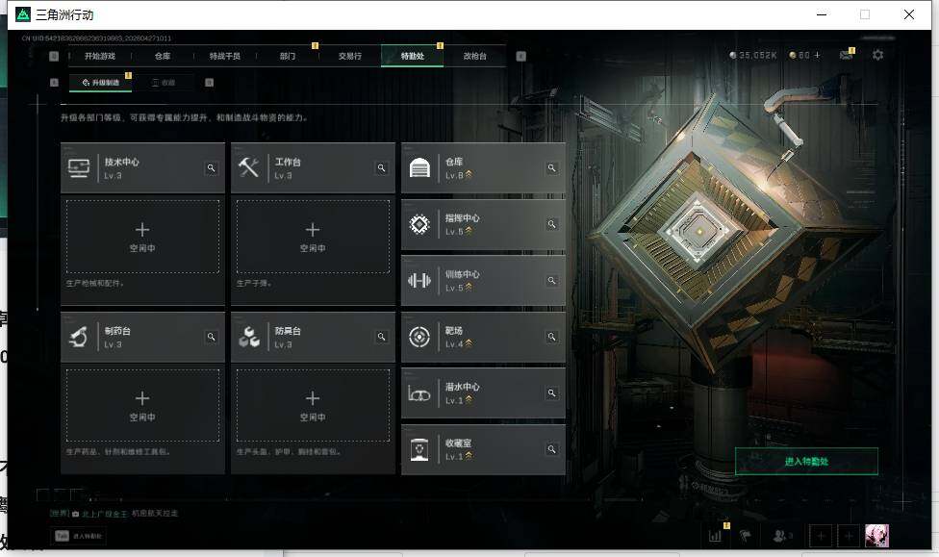Click the plus icon beside 60 coins
The width and height of the screenshot is (939, 557).
coord(817,55)
